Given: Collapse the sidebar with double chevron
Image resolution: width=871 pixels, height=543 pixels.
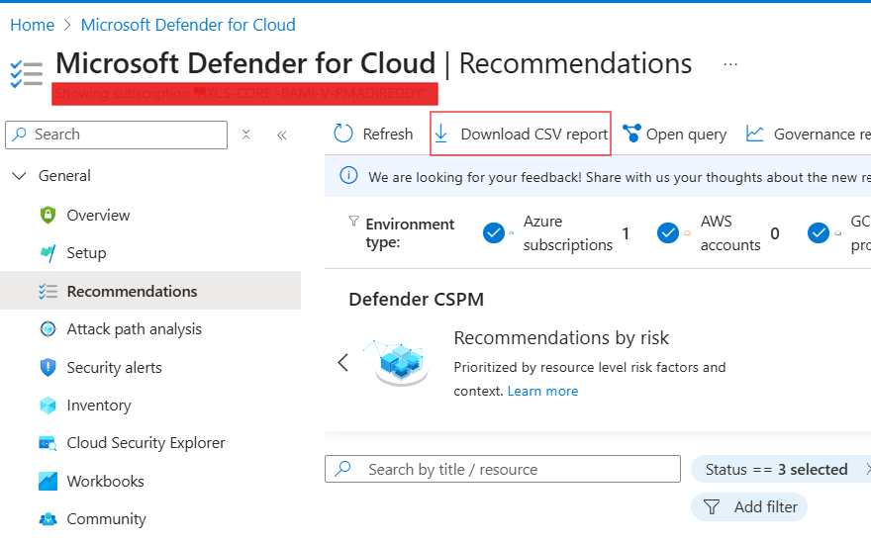Looking at the screenshot, I should pos(282,135).
